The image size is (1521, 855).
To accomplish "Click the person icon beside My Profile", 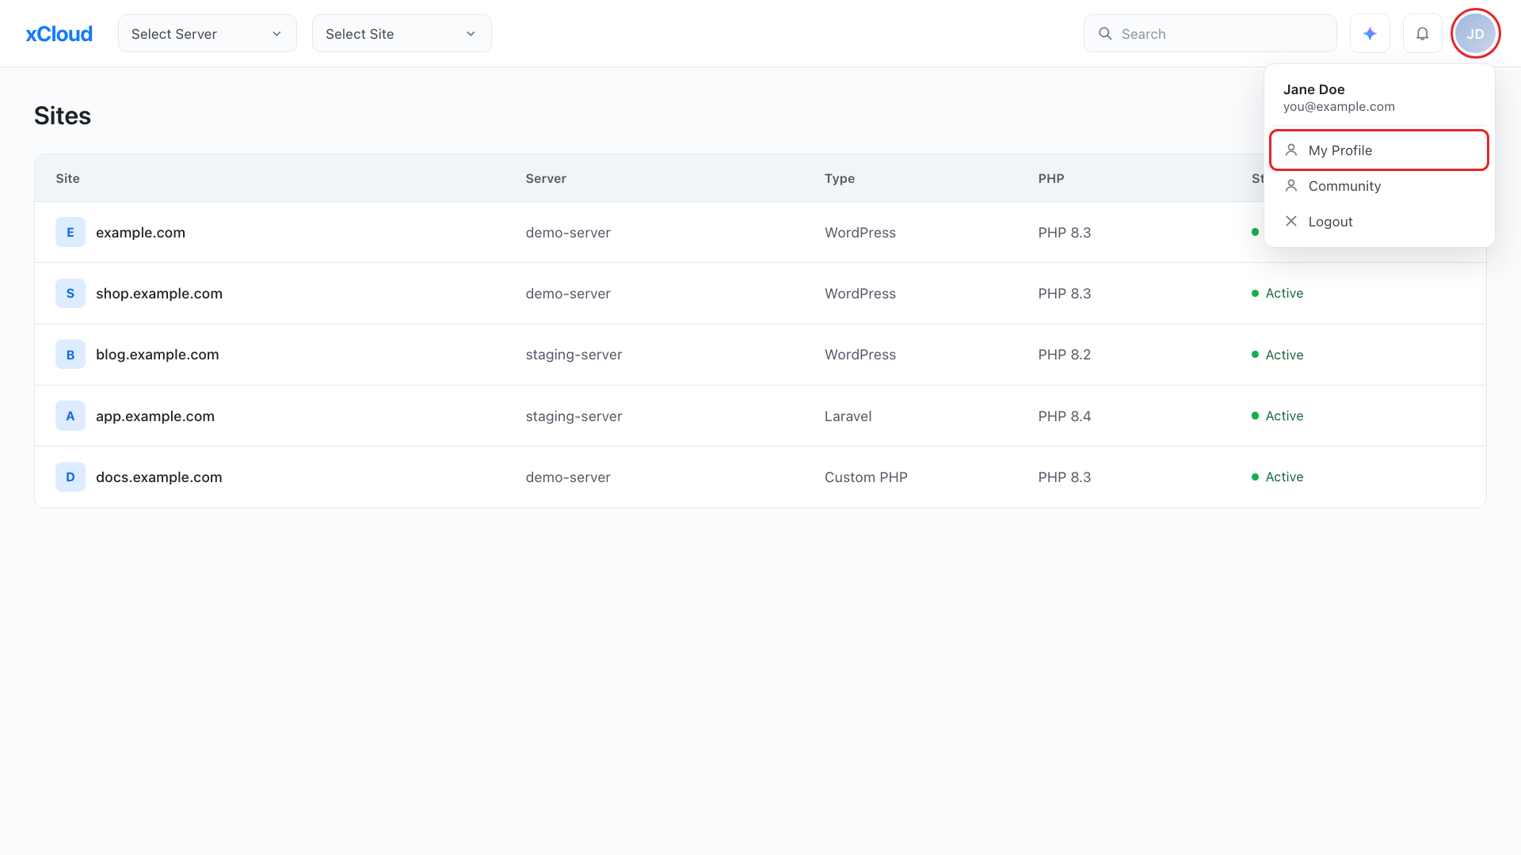I will pos(1291,150).
